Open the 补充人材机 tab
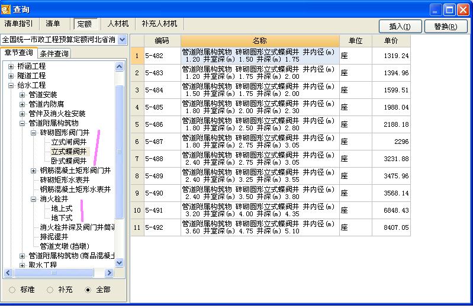The image size is (473, 308). 159,24
